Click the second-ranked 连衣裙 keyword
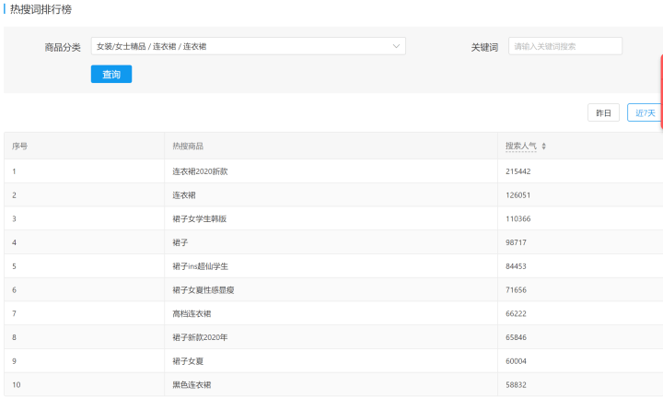The height and width of the screenshot is (399, 663). 183,195
